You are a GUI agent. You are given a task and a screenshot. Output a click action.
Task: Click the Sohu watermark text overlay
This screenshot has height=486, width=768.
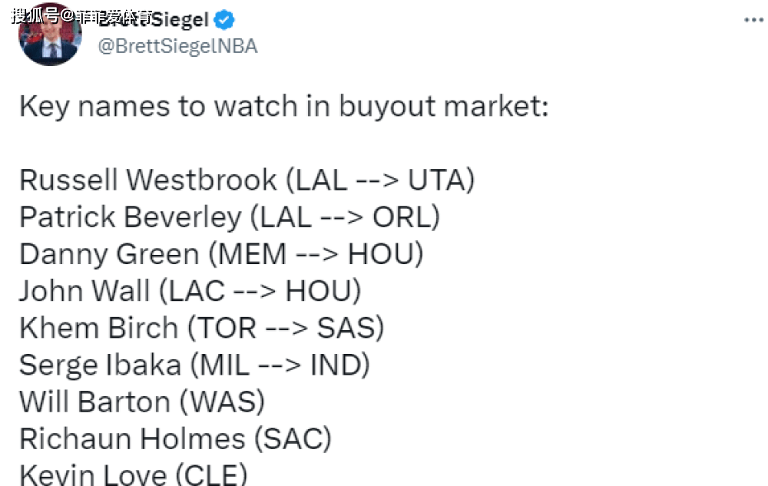tap(79, 16)
